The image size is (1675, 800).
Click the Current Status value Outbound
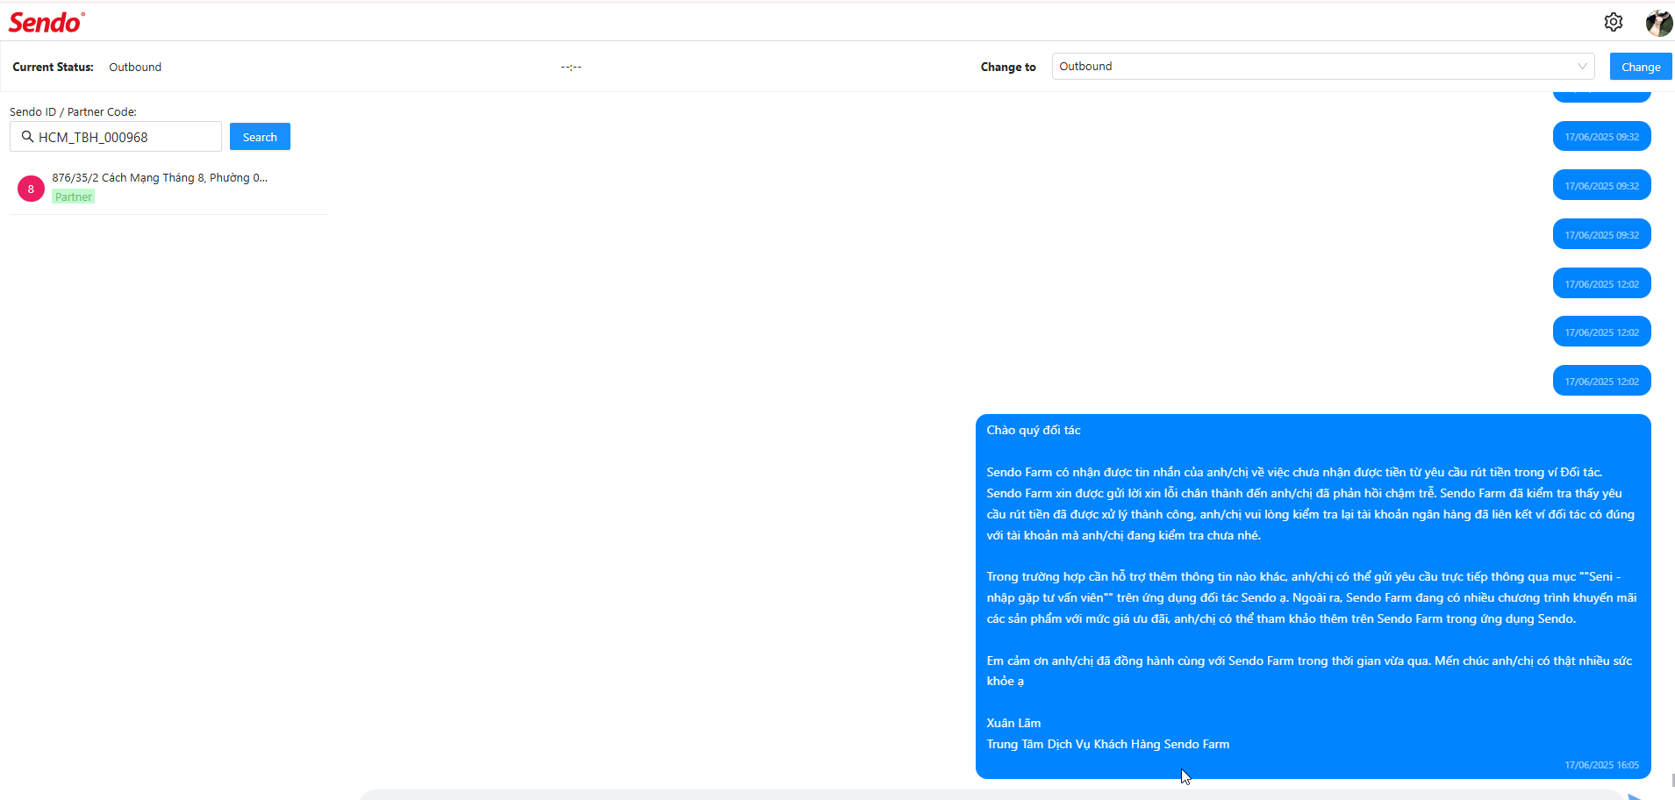tap(135, 68)
